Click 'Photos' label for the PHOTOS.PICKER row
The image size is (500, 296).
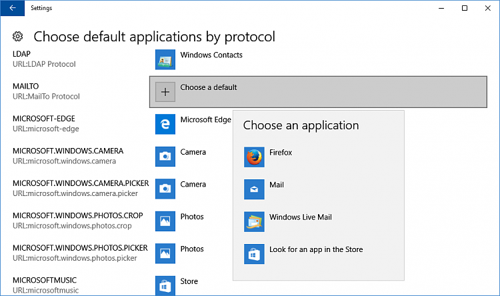(x=192, y=249)
